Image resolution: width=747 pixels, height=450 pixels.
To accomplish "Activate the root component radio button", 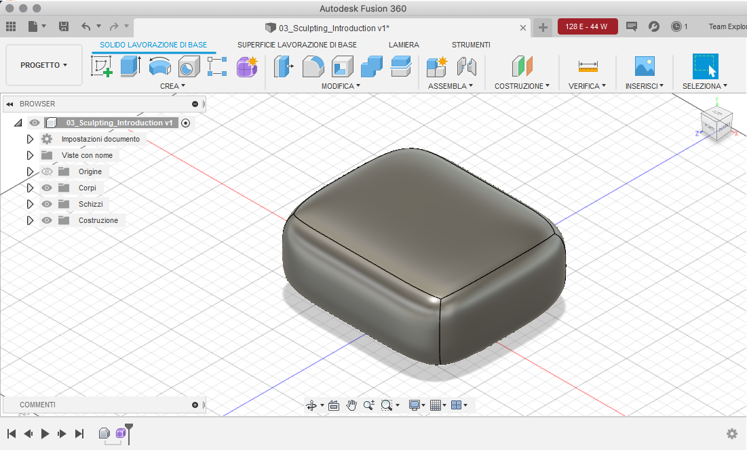I will pos(186,123).
